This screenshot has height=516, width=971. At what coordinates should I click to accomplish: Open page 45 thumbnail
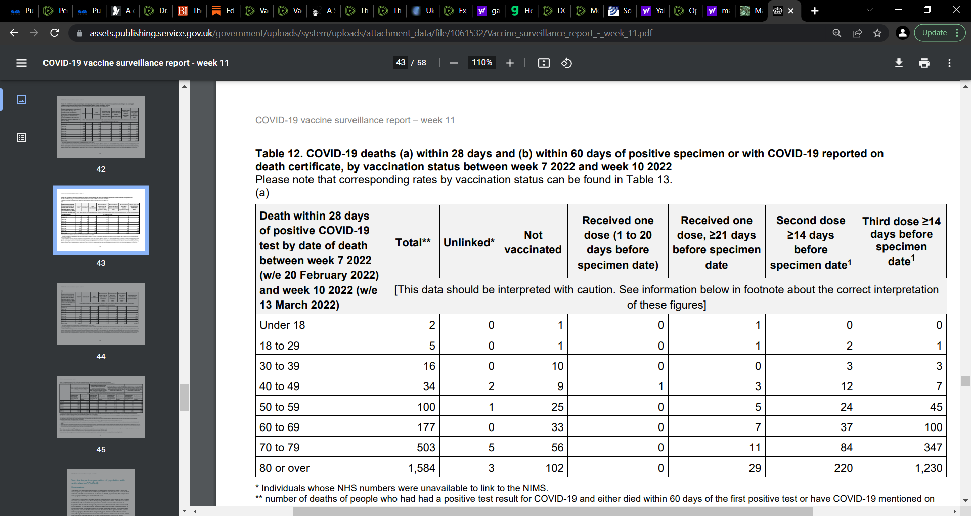(x=101, y=407)
